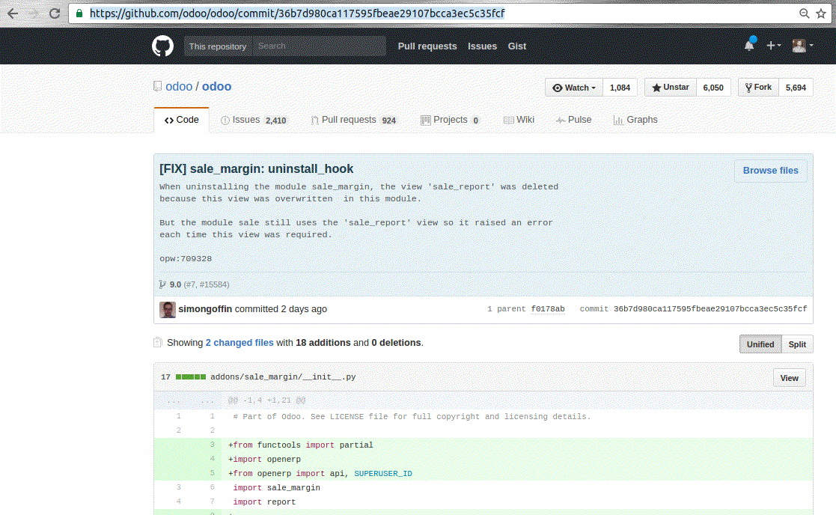
Task: Open the zoom magnifier in address bar
Action: [x=804, y=13]
